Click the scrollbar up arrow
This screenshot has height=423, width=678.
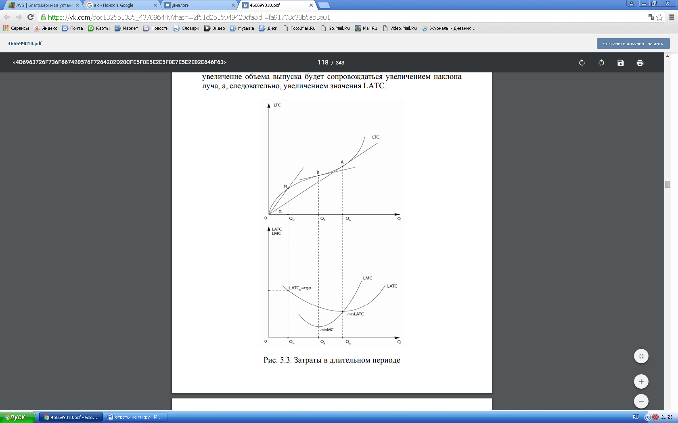668,56
